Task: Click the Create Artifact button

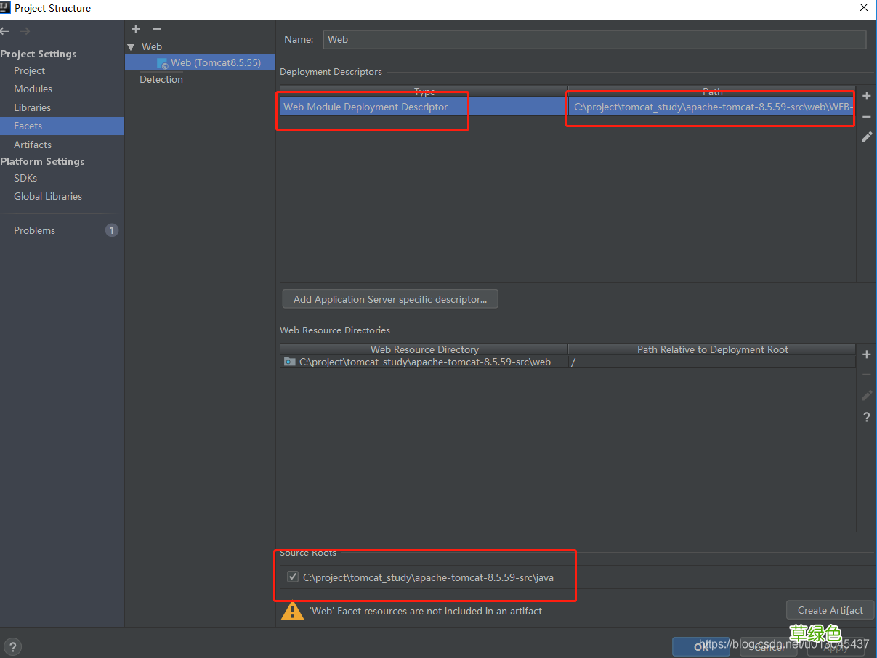Action: coord(830,610)
